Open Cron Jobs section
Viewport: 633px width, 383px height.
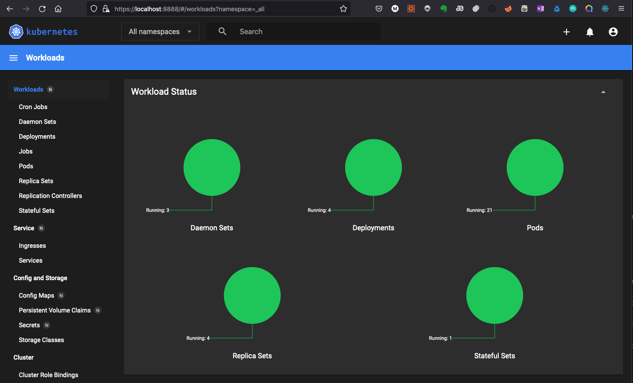pos(33,107)
